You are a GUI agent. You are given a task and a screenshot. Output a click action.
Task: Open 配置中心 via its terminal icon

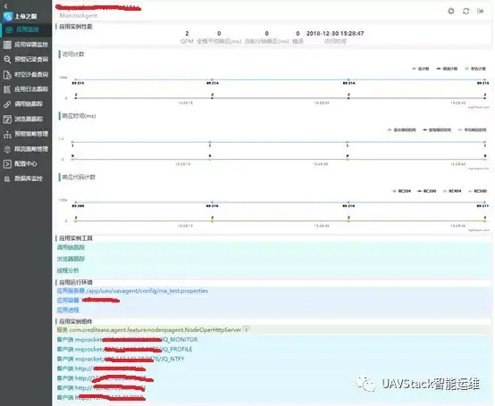(7, 164)
